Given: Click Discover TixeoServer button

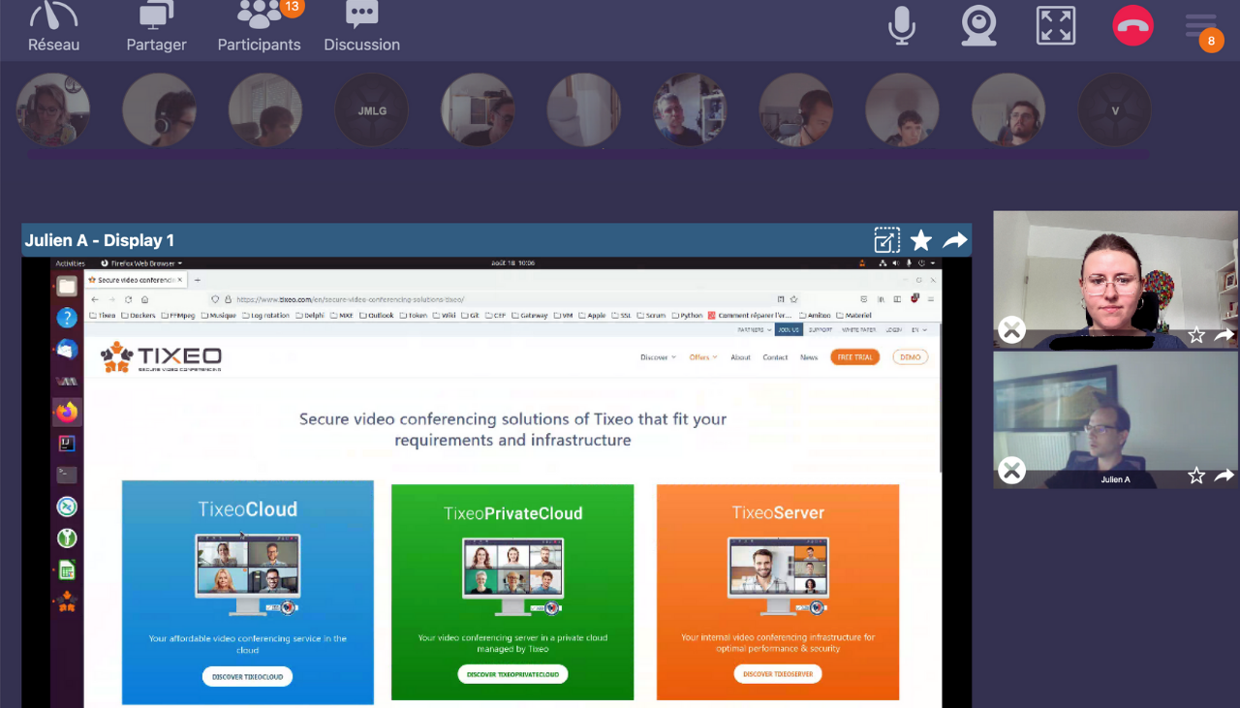Looking at the screenshot, I should point(778,674).
